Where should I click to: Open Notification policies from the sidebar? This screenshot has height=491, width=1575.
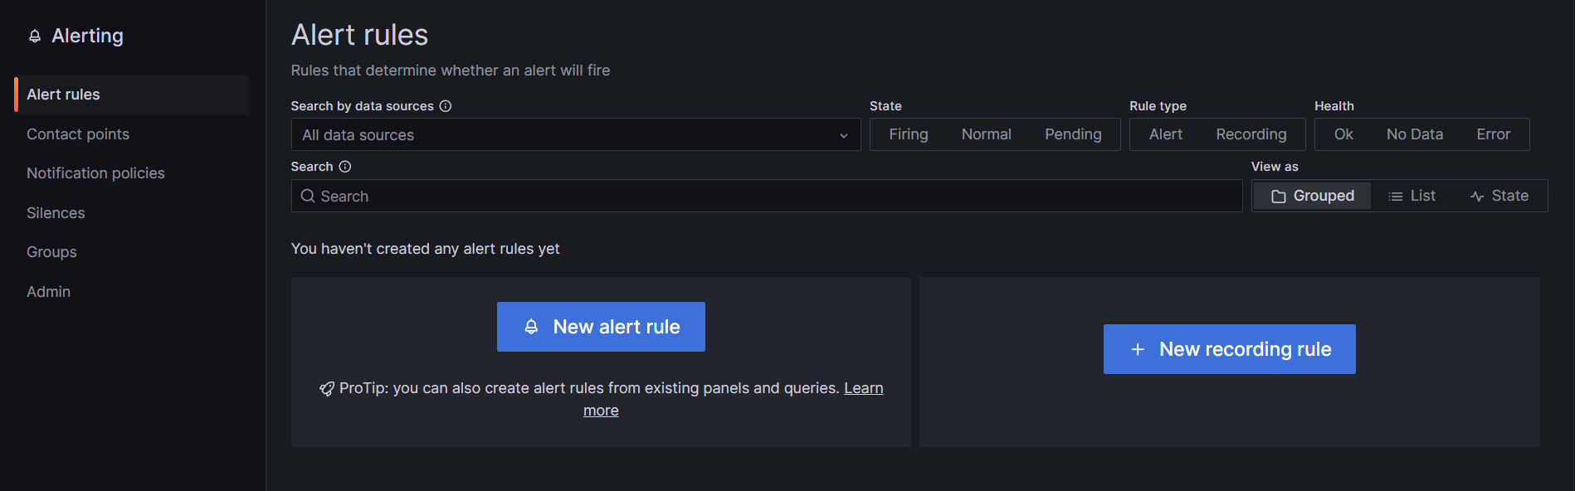click(x=95, y=173)
